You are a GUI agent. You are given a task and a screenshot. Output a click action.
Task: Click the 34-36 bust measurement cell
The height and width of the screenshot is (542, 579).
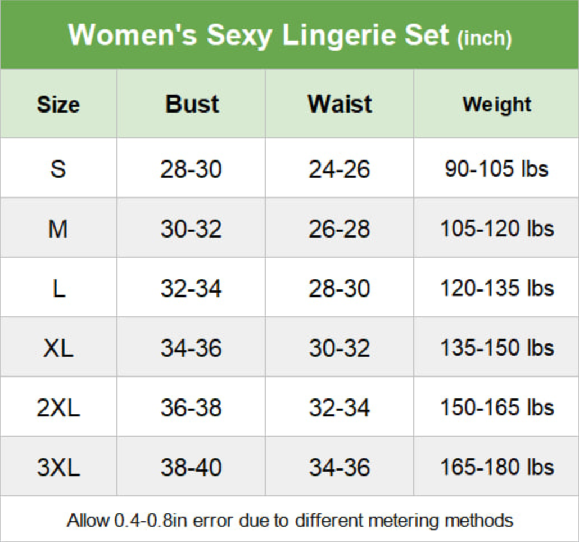pyautogui.click(x=191, y=348)
